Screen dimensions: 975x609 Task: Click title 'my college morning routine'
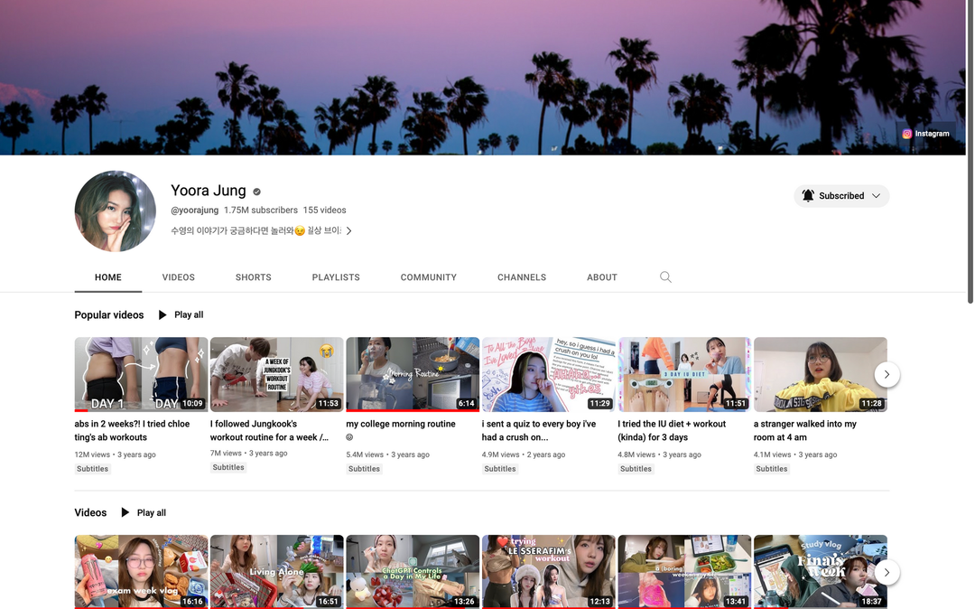point(401,430)
